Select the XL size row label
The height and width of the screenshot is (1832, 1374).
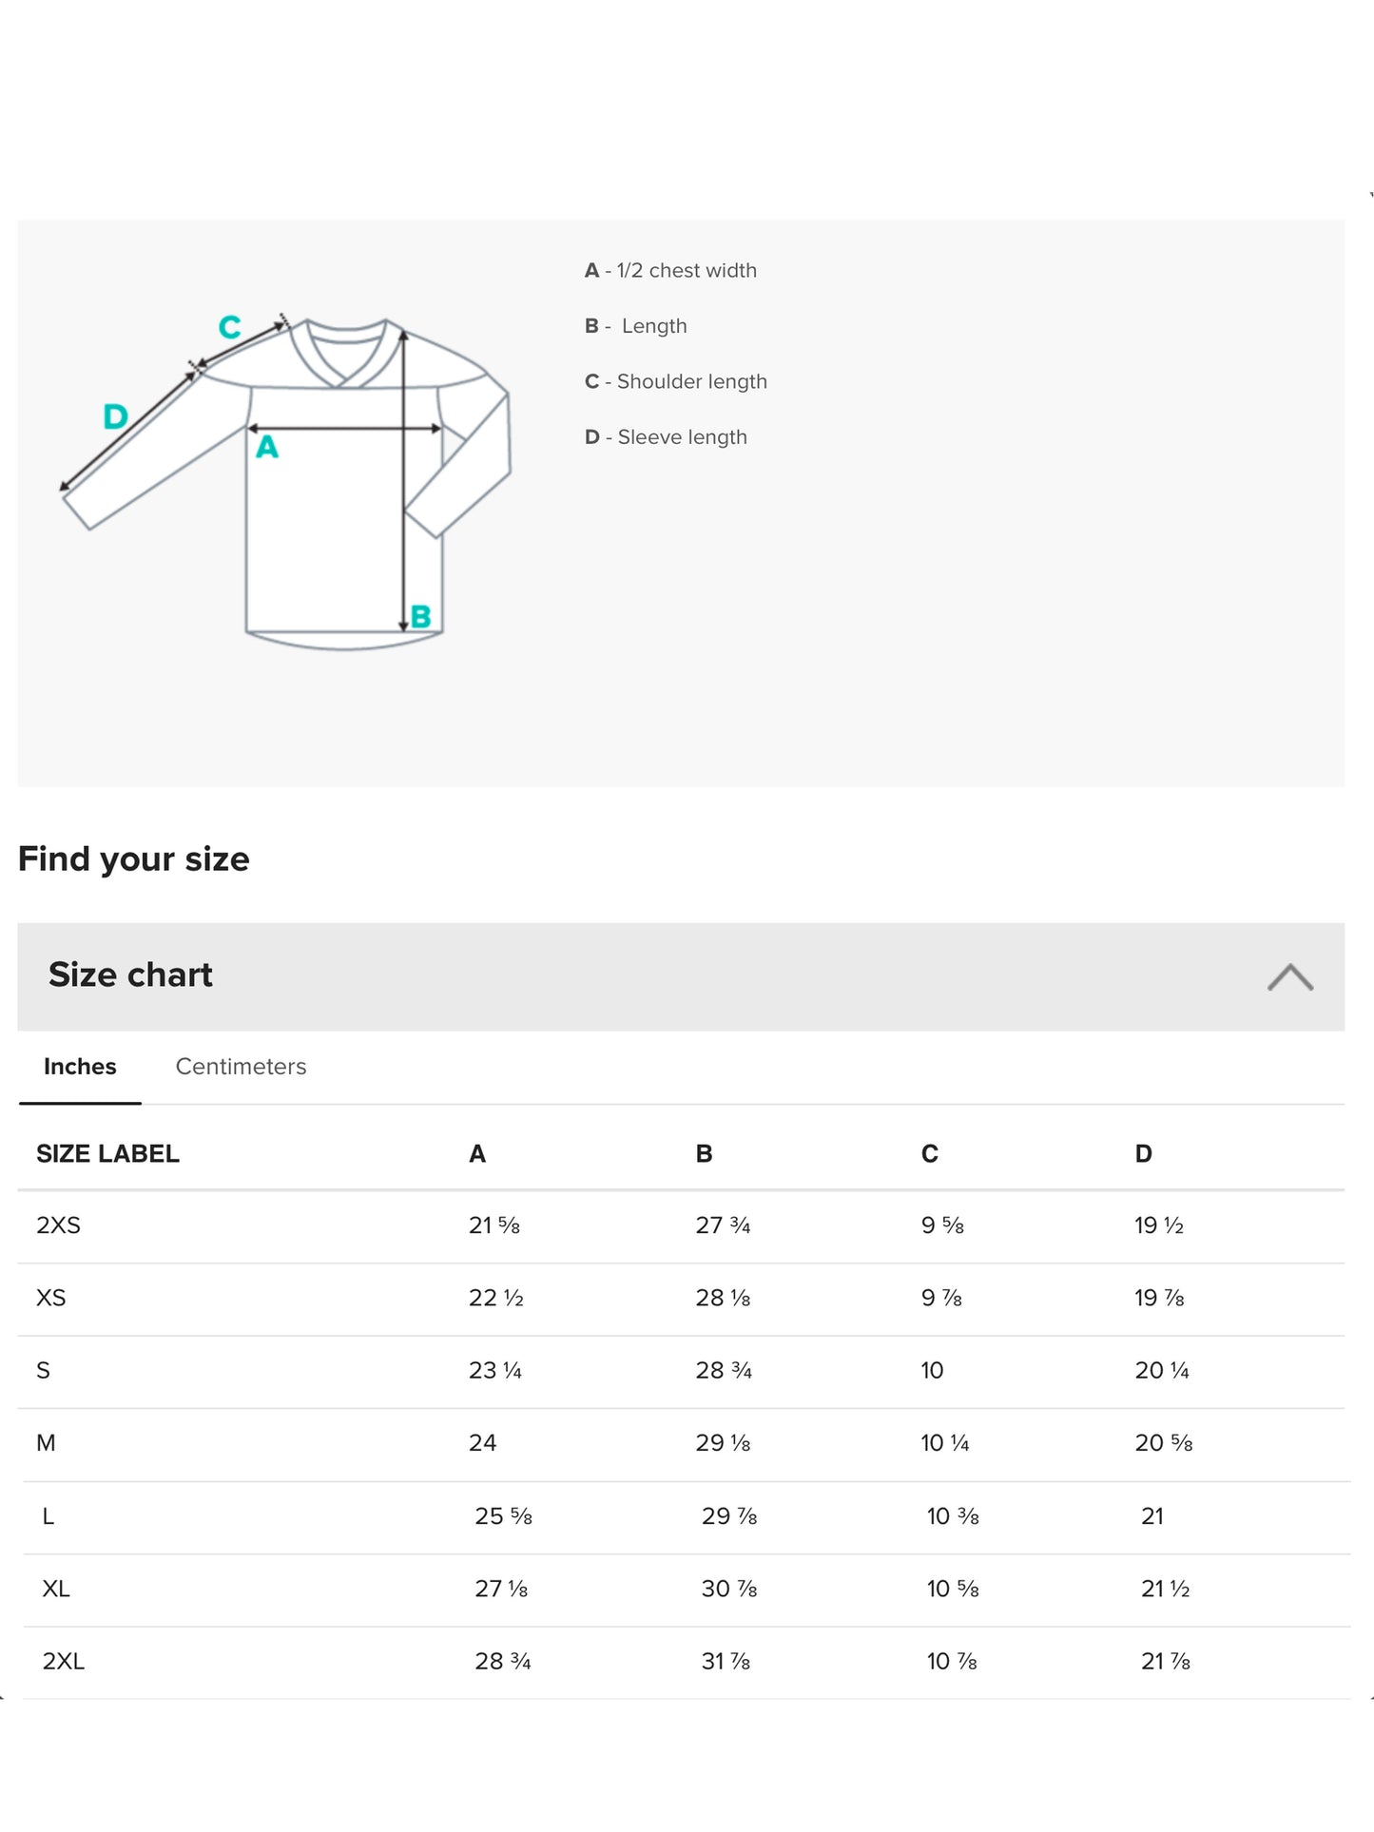tap(56, 1589)
